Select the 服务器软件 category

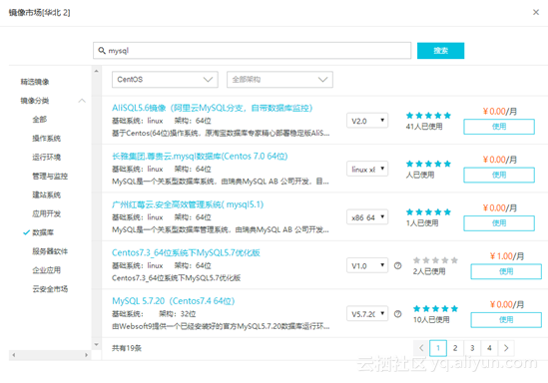tap(50, 251)
